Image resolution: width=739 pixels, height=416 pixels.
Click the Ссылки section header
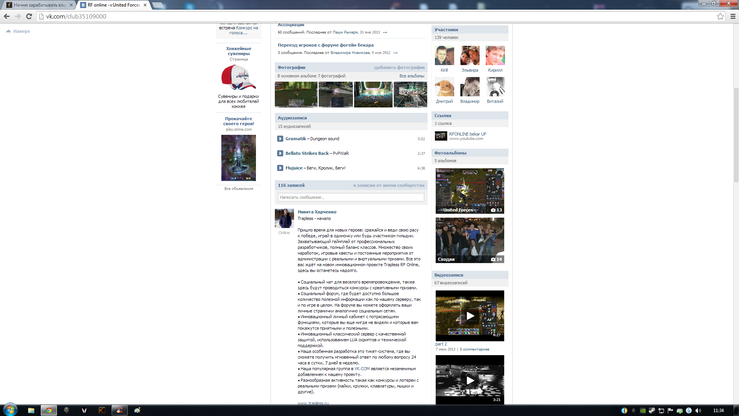(470, 116)
